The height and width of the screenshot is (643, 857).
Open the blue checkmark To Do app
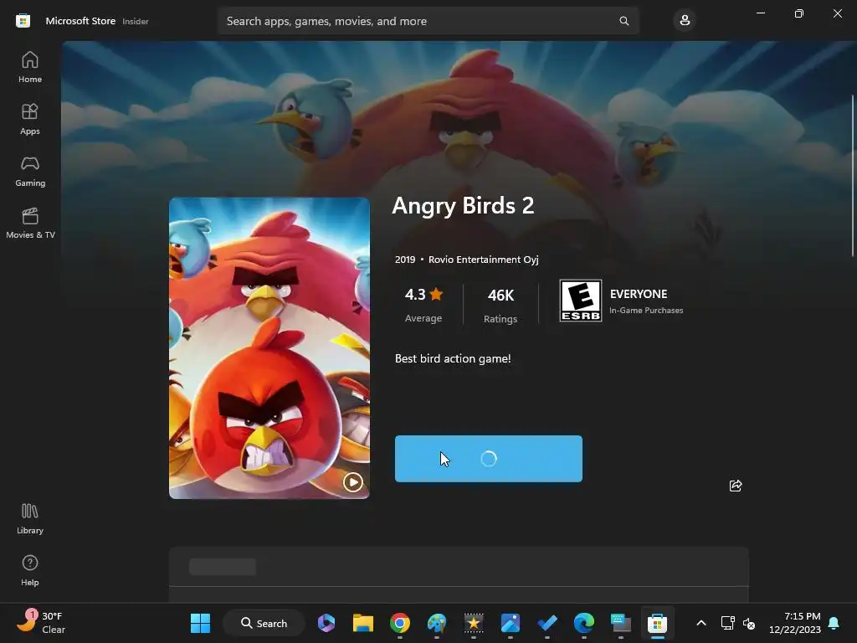pyautogui.click(x=547, y=623)
